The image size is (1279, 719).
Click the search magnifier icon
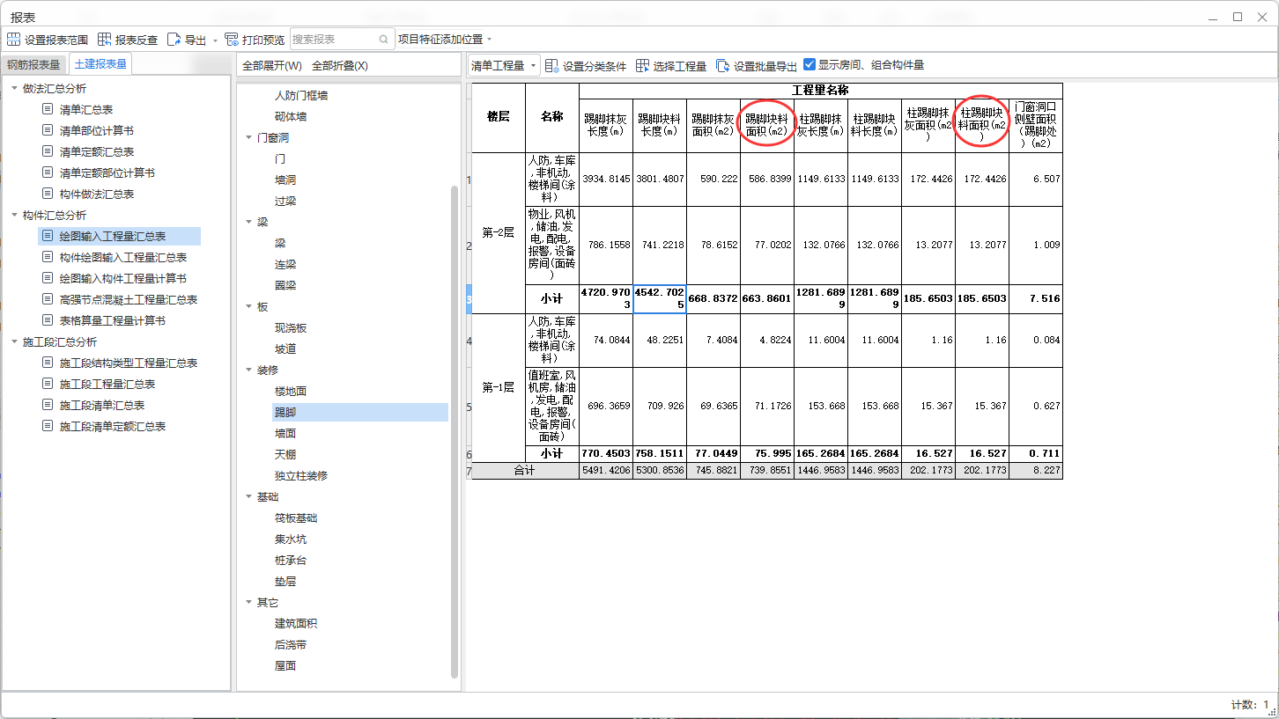point(384,40)
